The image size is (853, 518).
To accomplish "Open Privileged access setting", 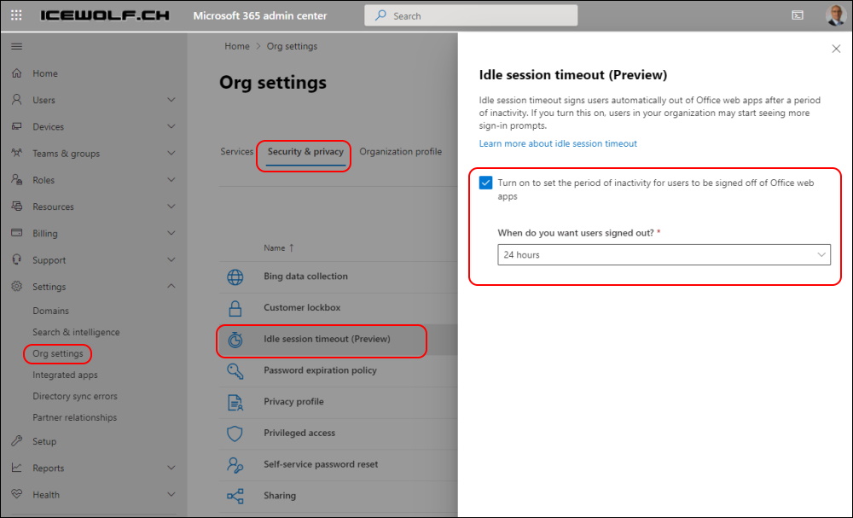I will pyautogui.click(x=299, y=434).
